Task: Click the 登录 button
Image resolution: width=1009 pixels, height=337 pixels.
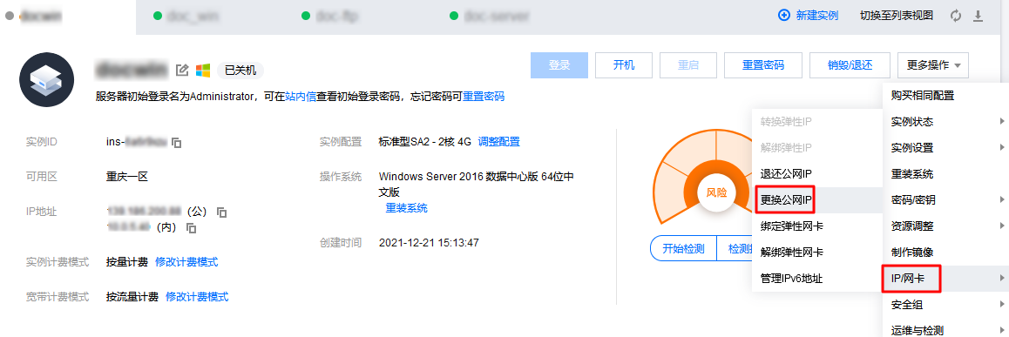Action: (559, 65)
